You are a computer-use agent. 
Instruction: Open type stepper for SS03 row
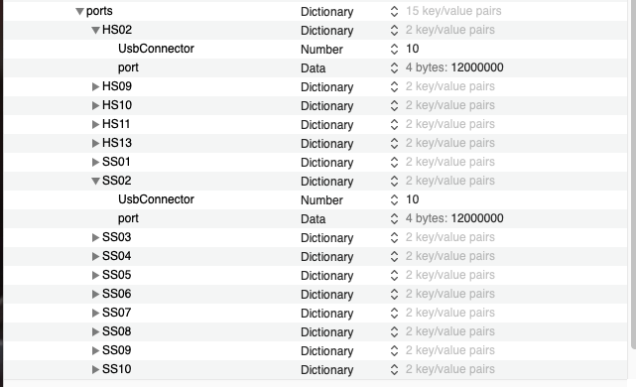point(394,238)
